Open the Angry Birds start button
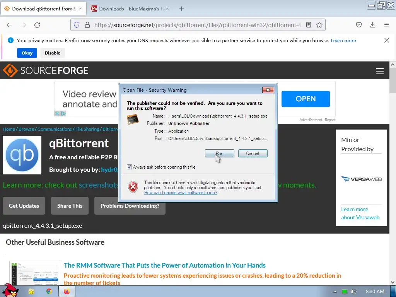Screen dimensions: 396x297 click(x=10, y=291)
